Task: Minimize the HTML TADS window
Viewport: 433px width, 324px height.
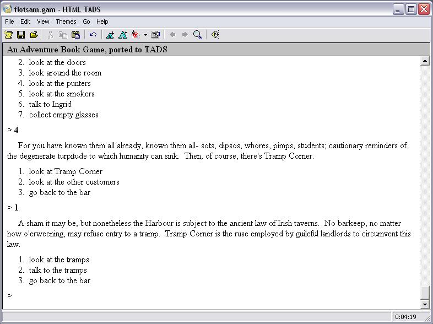Action: [x=398, y=9]
